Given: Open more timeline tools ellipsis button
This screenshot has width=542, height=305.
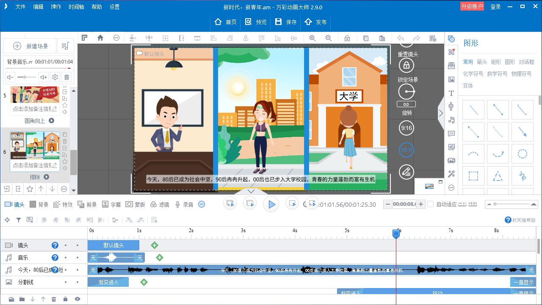Looking at the screenshot, I should pos(202,204).
